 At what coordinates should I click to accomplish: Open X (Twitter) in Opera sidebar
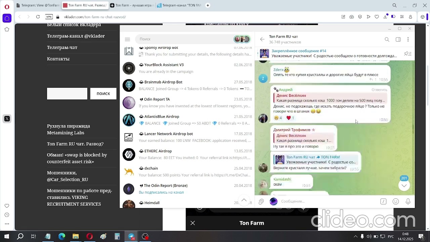pyautogui.click(x=7, y=119)
